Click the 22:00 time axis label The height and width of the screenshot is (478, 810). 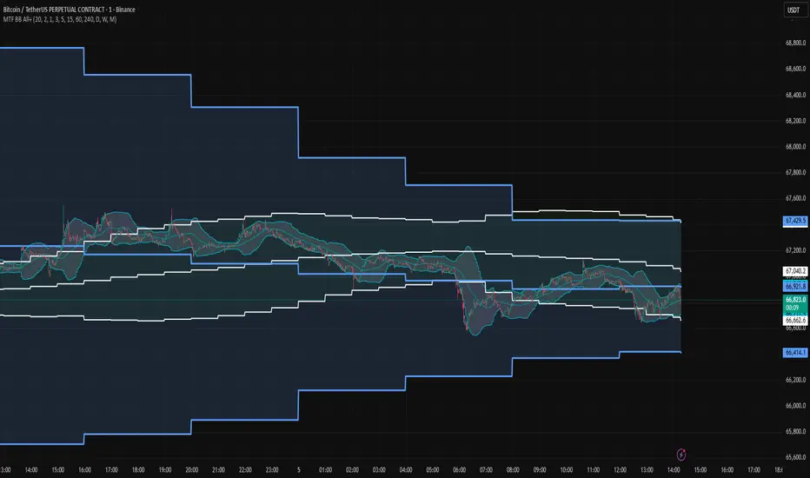coord(245,470)
